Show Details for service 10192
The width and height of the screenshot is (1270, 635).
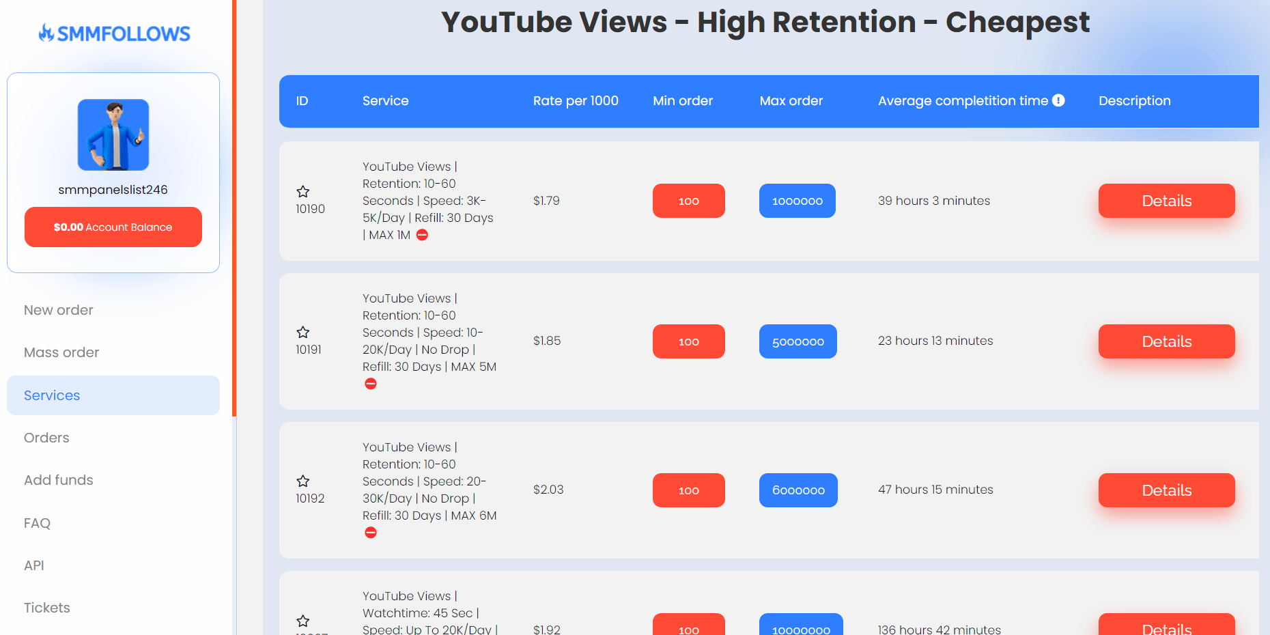coord(1166,490)
